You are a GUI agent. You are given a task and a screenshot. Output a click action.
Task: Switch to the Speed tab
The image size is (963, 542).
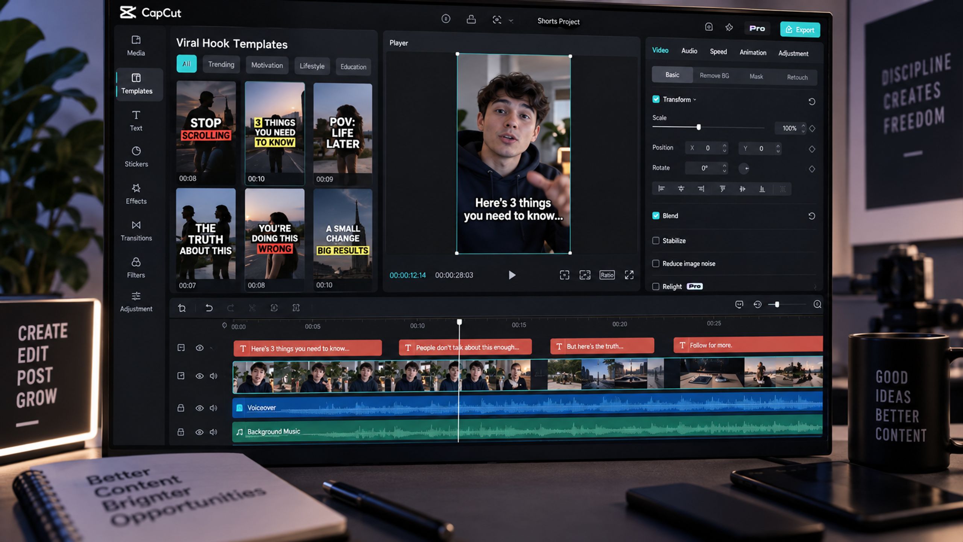[718, 52]
